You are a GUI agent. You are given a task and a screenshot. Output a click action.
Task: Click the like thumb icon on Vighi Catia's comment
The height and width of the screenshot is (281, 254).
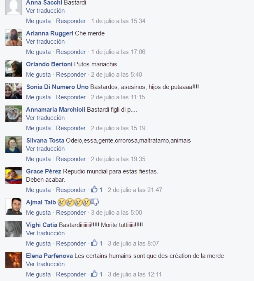click(94, 243)
